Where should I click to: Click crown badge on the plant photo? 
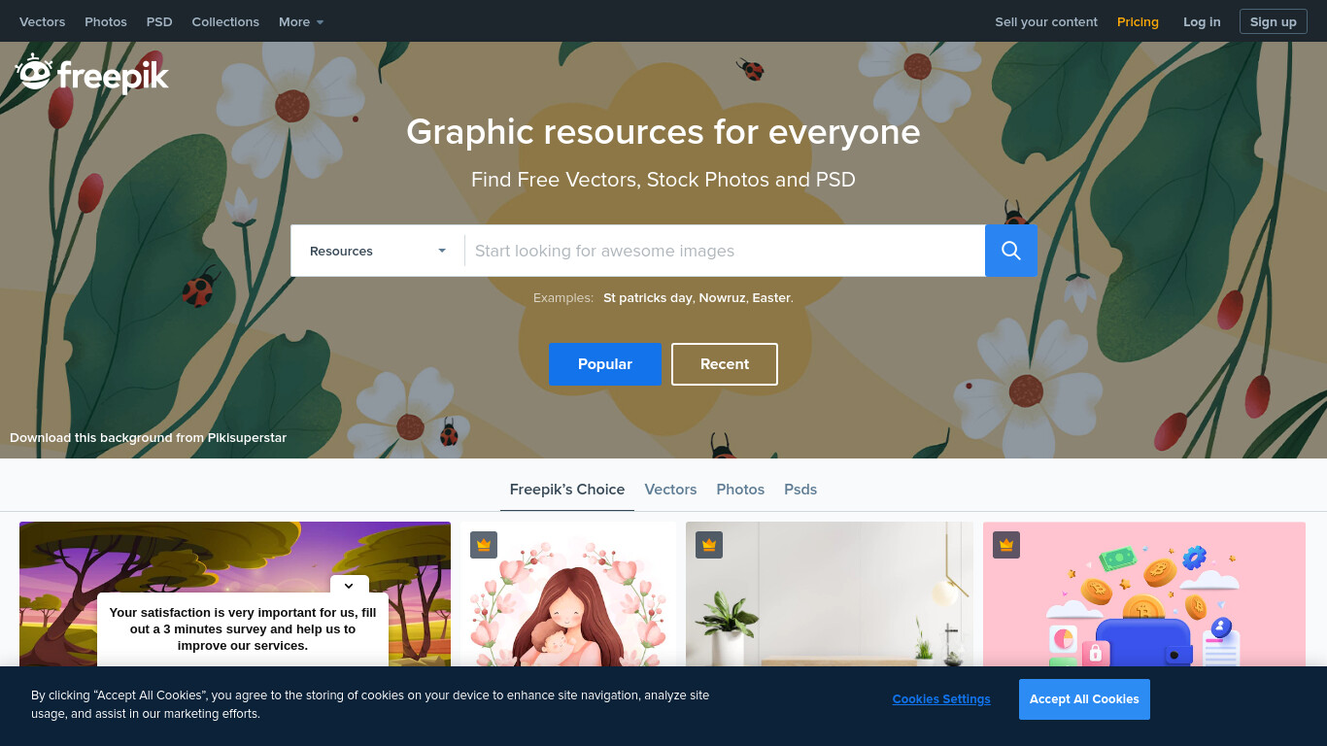[709, 545]
